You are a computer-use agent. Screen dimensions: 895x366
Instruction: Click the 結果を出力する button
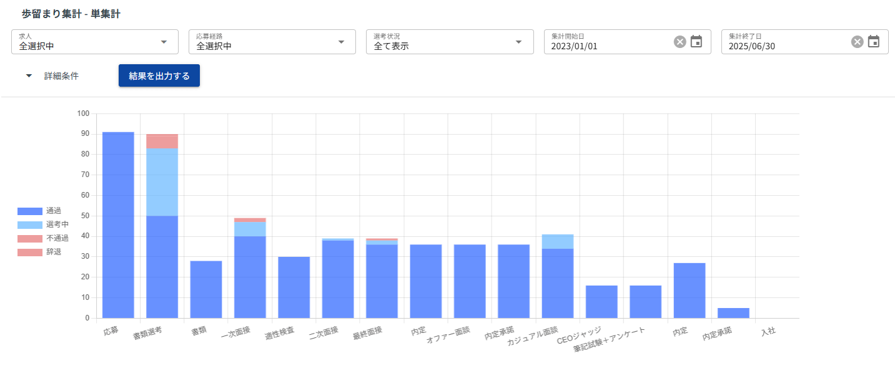(159, 75)
